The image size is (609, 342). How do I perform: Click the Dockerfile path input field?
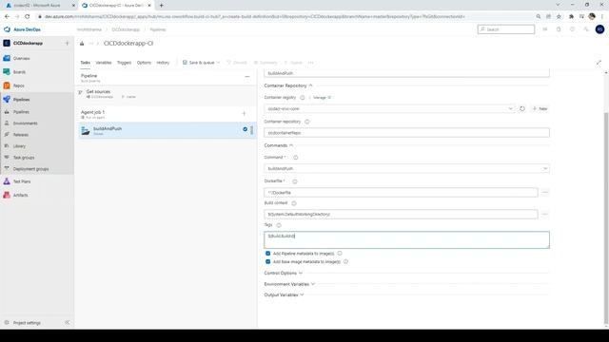401,192
